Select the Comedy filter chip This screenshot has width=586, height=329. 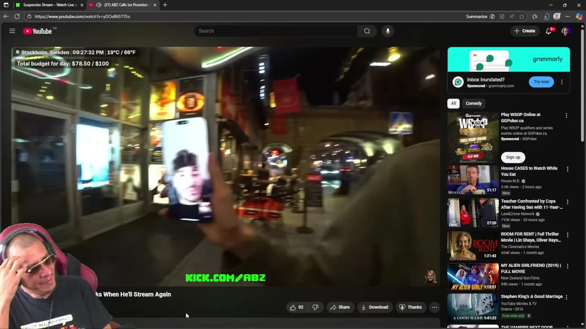pos(473,103)
